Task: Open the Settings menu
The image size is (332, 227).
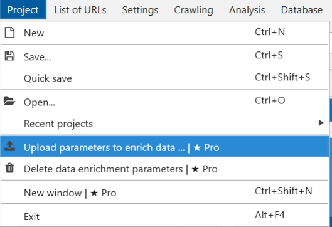Action: pos(140,10)
